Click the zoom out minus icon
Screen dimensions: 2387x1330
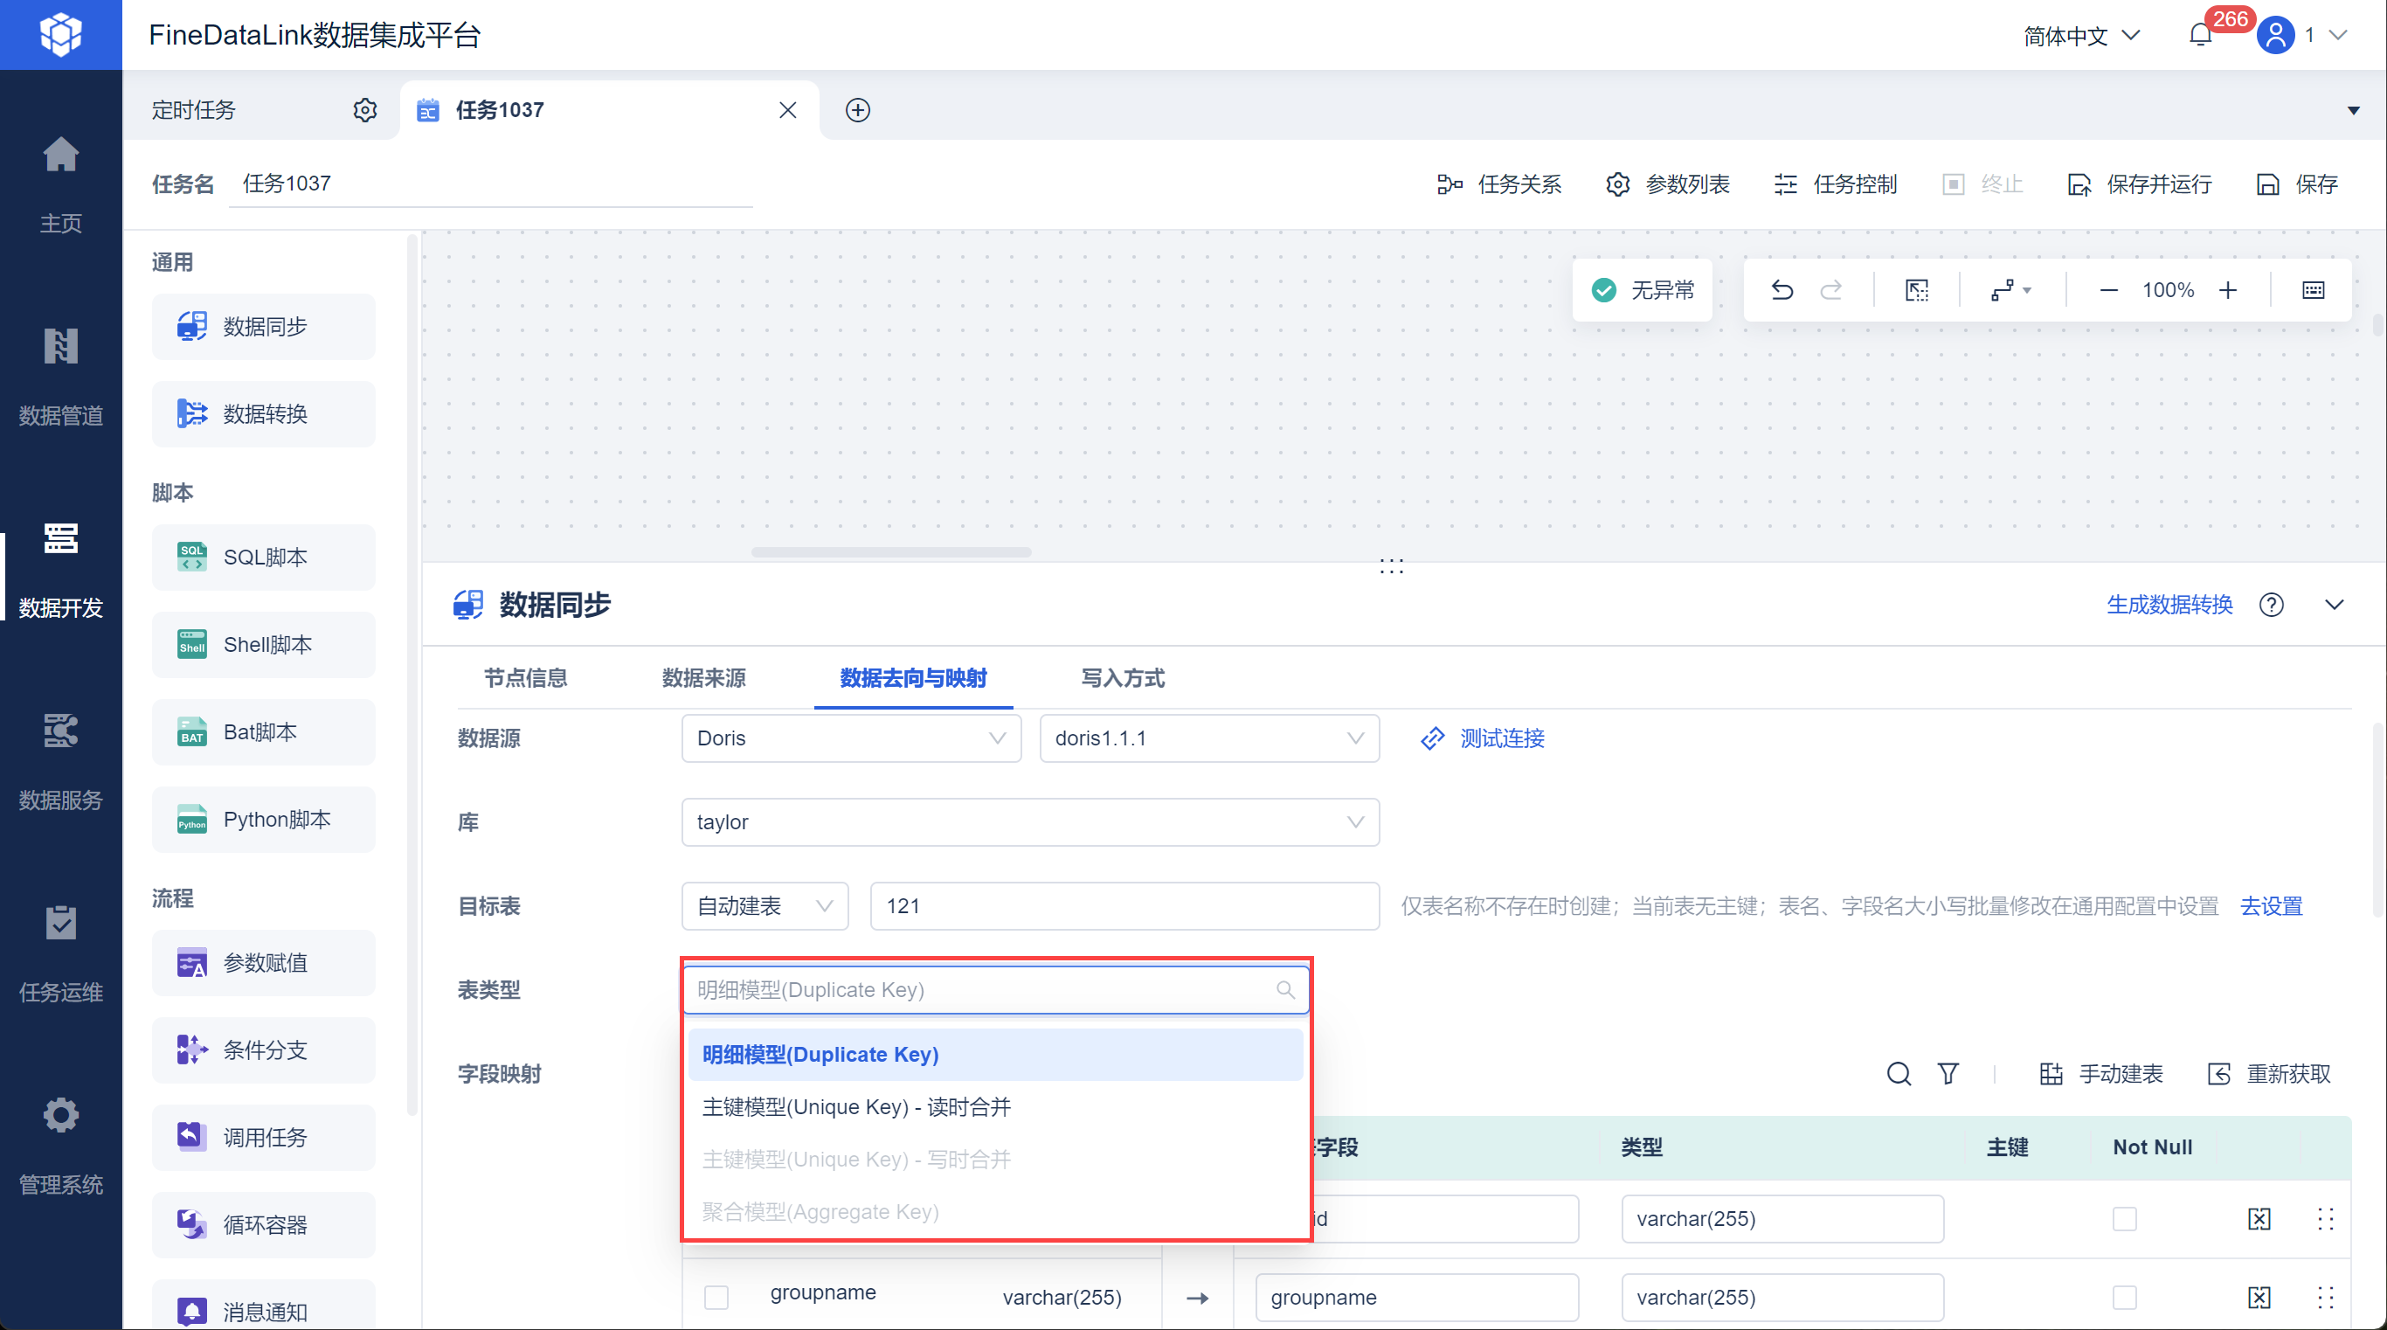pyautogui.click(x=2108, y=290)
